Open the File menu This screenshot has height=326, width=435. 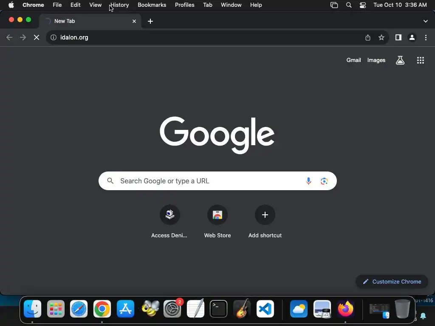coord(57,5)
